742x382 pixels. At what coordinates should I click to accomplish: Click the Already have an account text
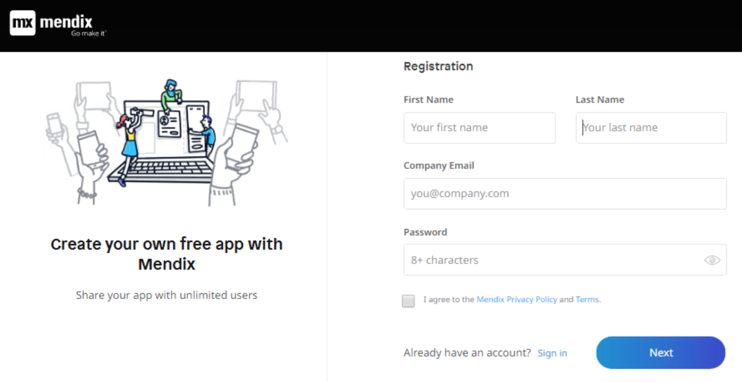[x=467, y=353]
